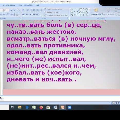This screenshot has height=120, width=120.
Task: Choose the star shape in shapes gallery
Action: pos(86,15)
